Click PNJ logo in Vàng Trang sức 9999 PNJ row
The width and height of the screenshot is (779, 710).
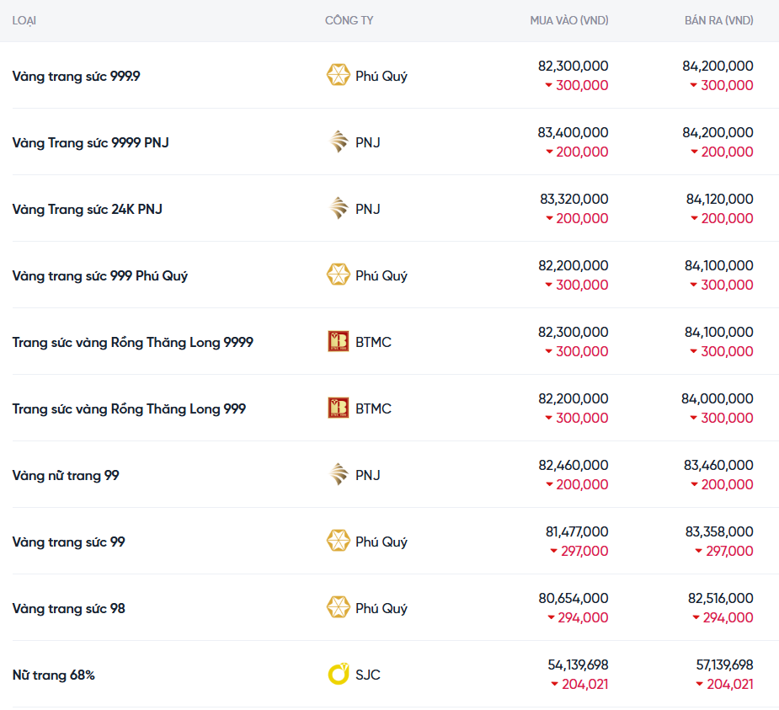click(x=339, y=141)
